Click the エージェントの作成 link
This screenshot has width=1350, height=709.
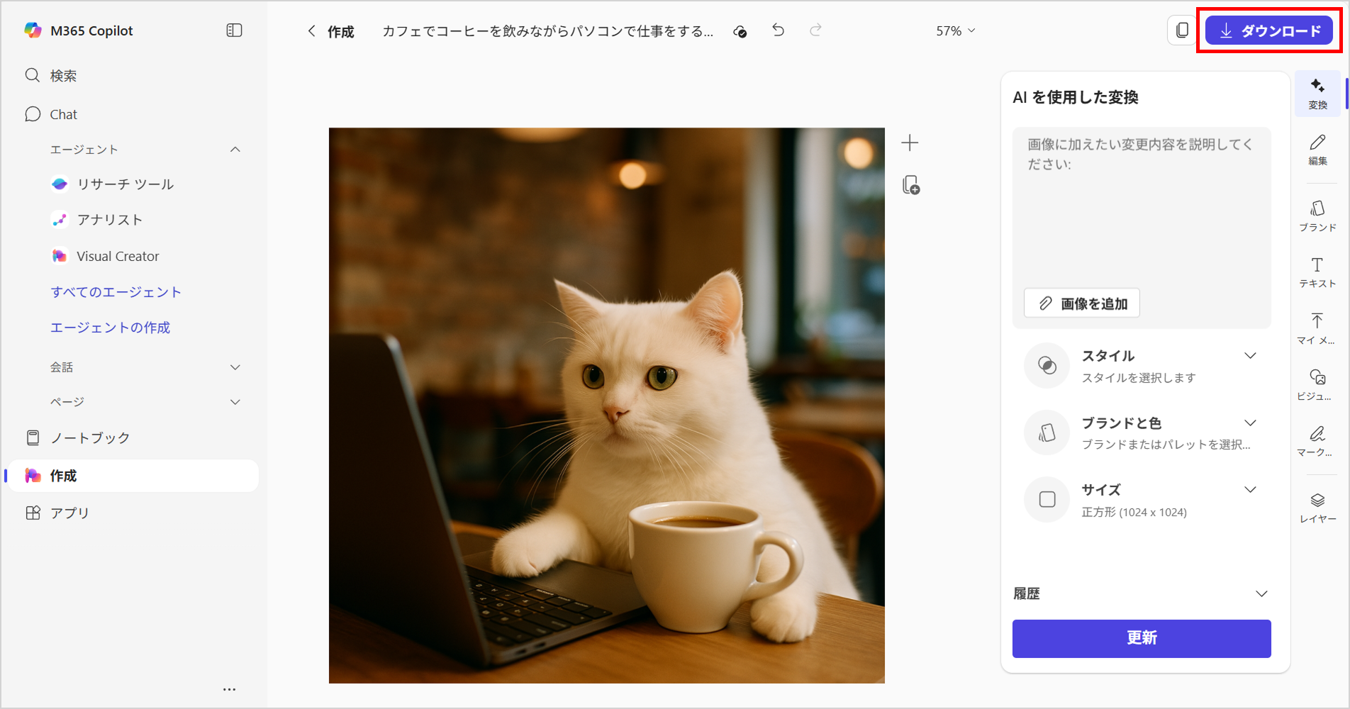coord(110,328)
